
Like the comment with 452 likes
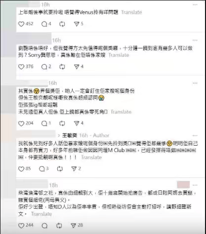(21, 24)
